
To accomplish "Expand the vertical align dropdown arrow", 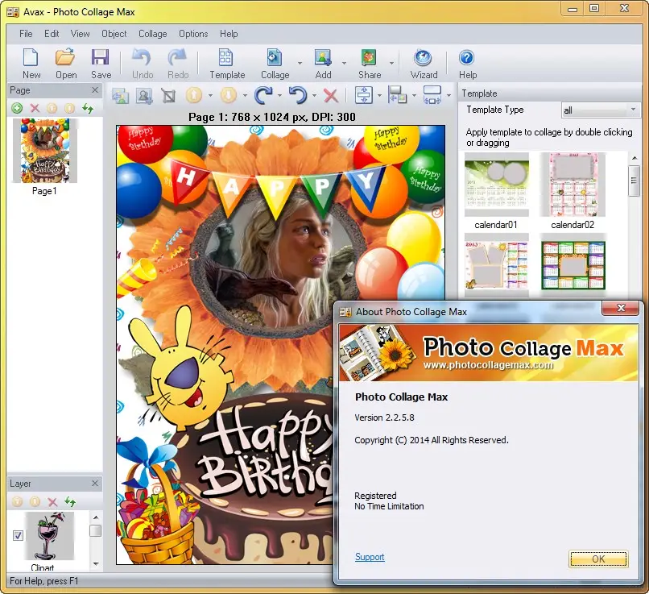I will (379, 96).
